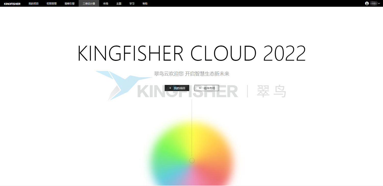This screenshot has height=186, width=383.
Task: Open the 策略引擎 navigation item
Action: (69, 4)
